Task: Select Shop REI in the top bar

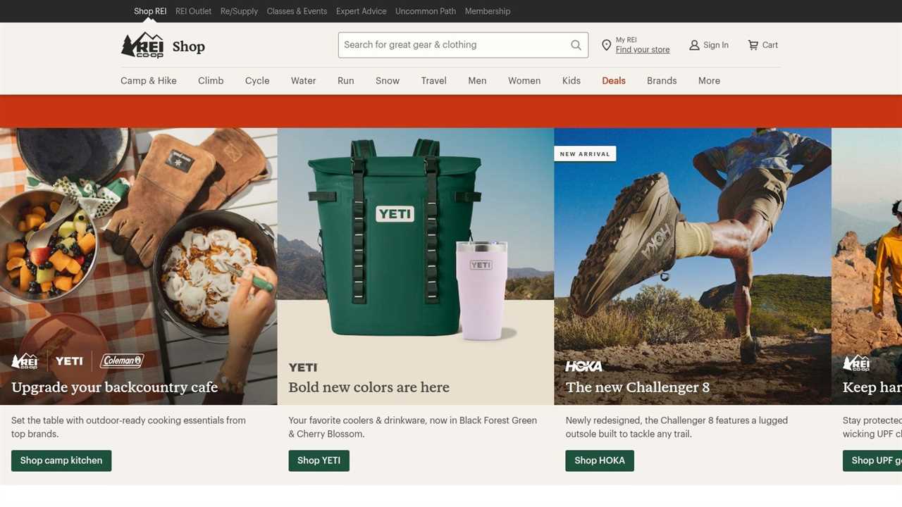Action: [x=150, y=11]
